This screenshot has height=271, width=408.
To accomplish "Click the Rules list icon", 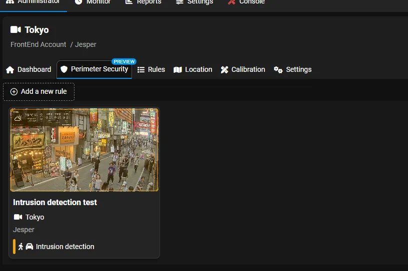I will coord(141,70).
